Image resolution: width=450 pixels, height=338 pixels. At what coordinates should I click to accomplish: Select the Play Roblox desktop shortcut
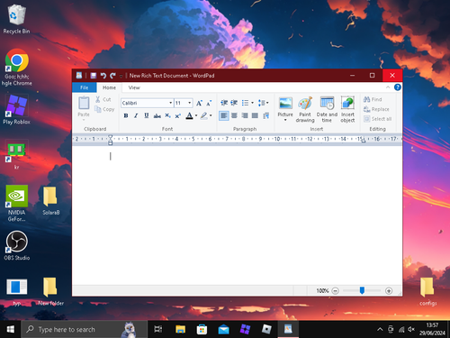[17, 109]
